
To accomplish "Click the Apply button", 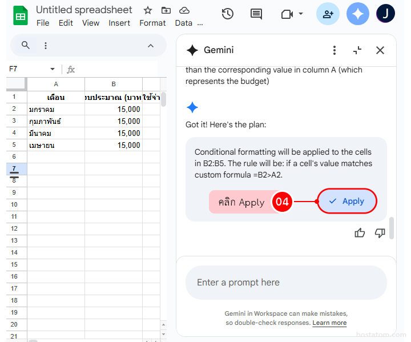I will 347,201.
